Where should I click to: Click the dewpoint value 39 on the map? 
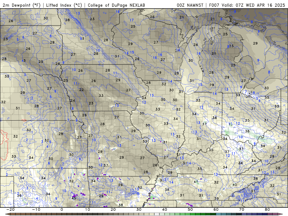[x=216, y=198]
